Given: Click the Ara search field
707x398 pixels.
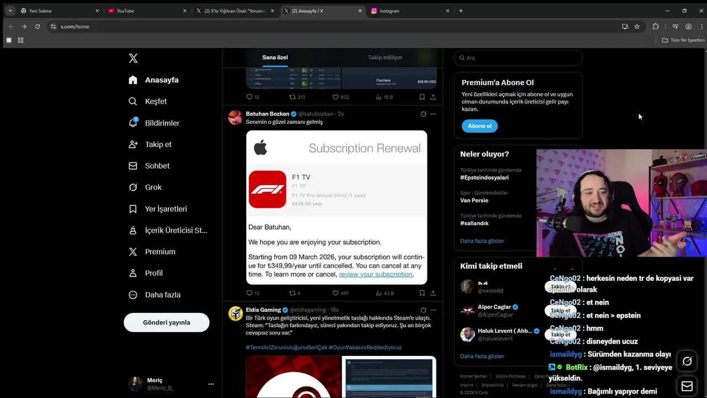Looking at the screenshot, I should click(518, 57).
